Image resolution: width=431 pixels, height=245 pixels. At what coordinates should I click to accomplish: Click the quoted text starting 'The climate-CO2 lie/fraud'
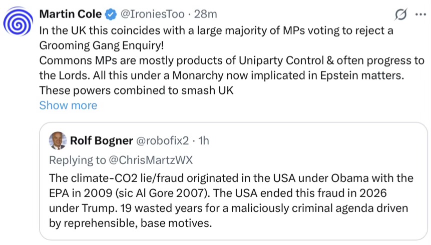click(x=231, y=178)
